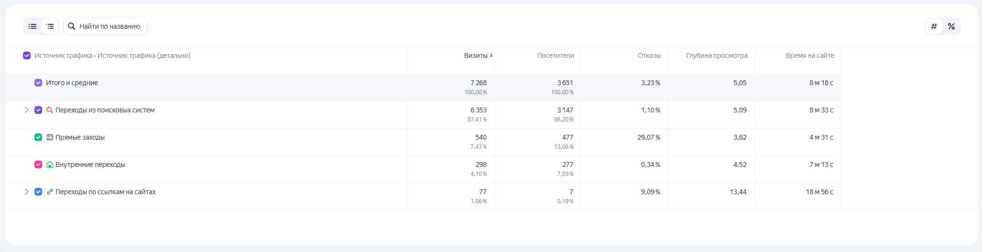
Task: Click the search engines magnifier icon
Action: click(50, 110)
